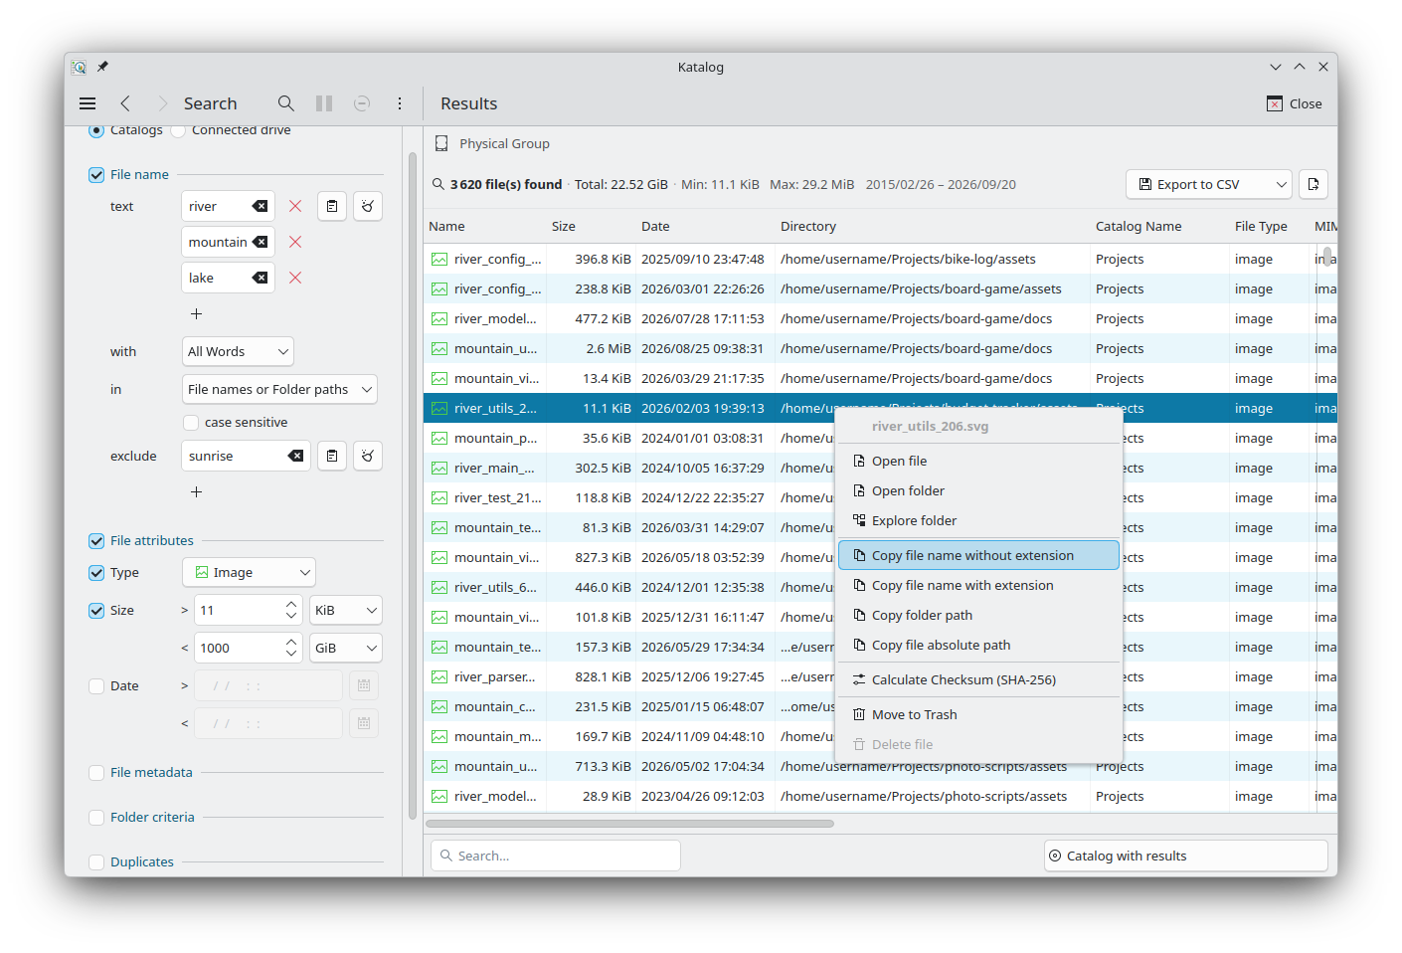
Task: Enable the Date filter checkbox
Action: 96,685
